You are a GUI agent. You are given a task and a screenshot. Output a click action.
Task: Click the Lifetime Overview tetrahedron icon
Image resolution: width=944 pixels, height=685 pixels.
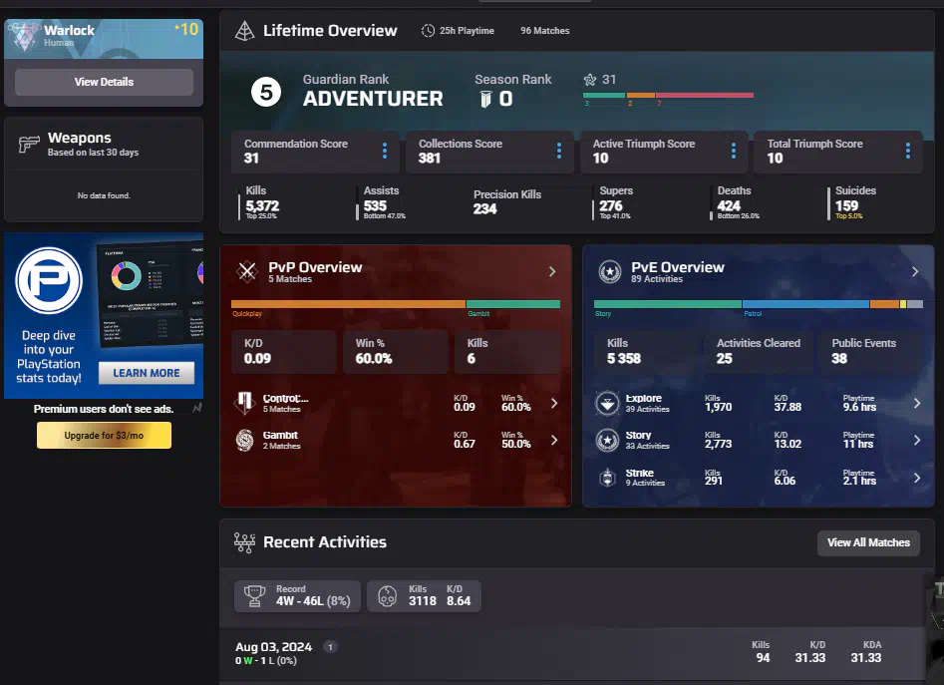point(243,31)
